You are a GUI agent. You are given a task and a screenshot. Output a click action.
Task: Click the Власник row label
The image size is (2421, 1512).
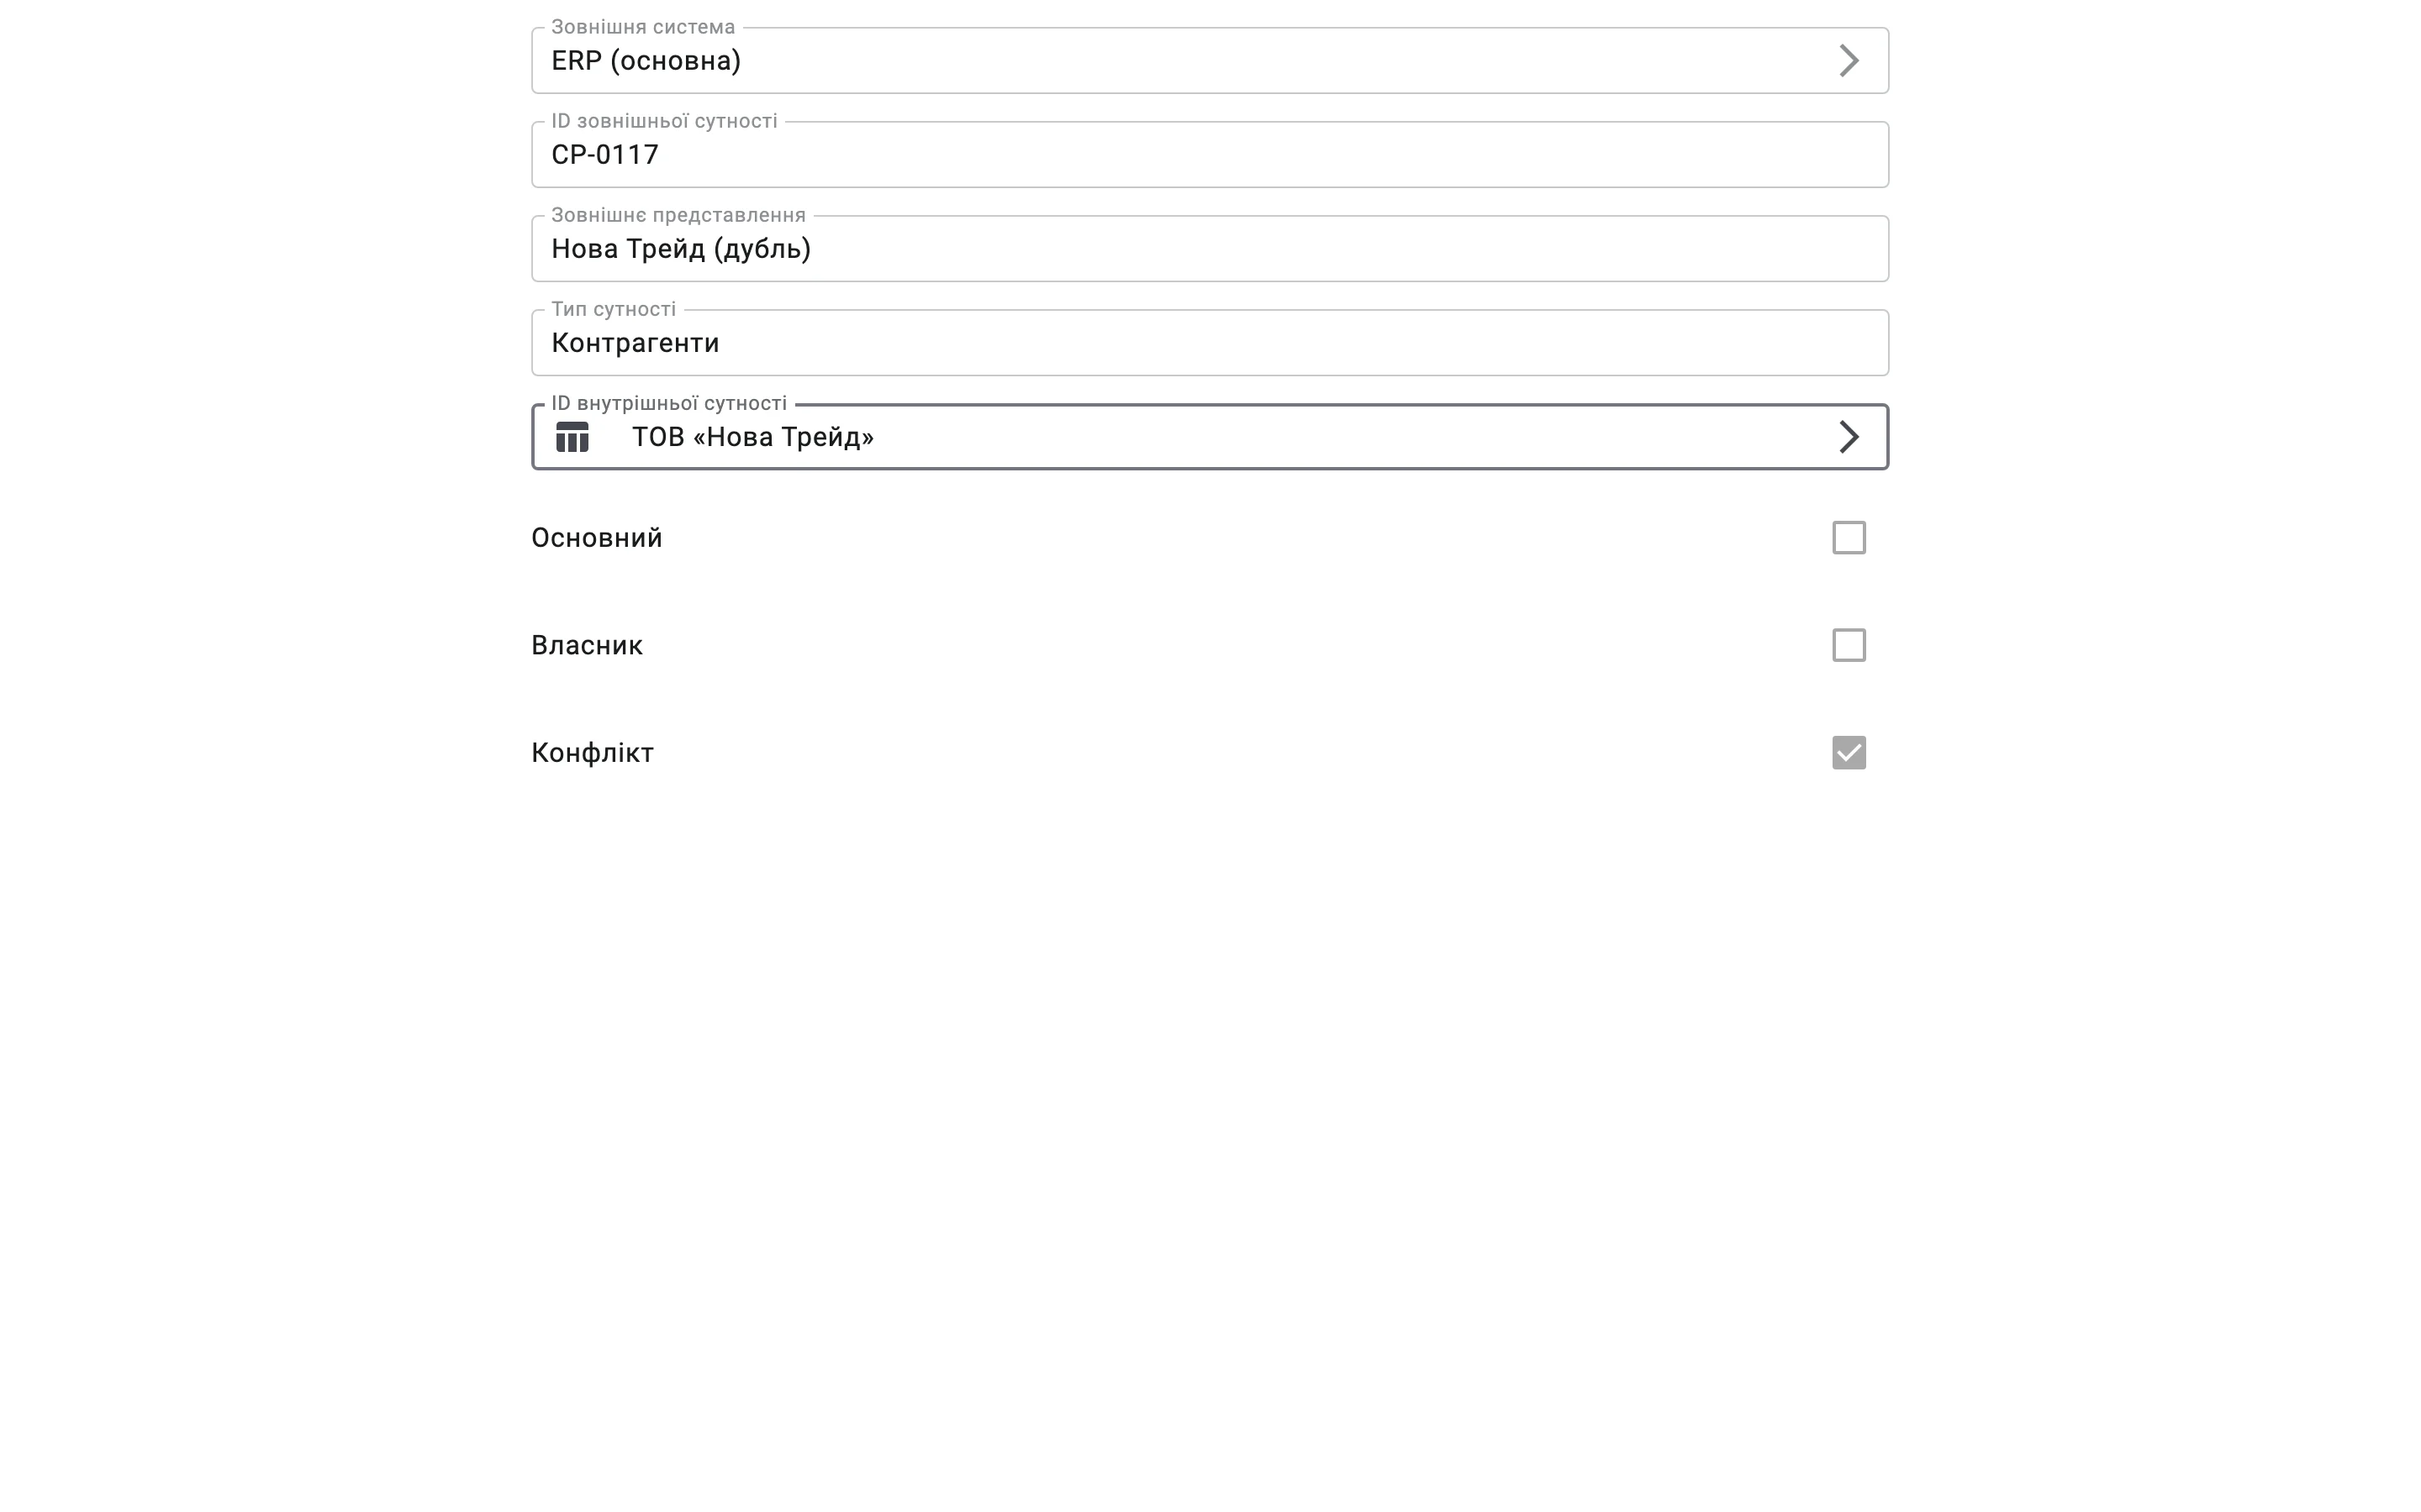tap(586, 645)
